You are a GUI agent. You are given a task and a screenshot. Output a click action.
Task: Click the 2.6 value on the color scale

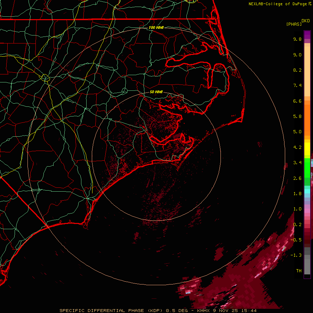click(297, 178)
